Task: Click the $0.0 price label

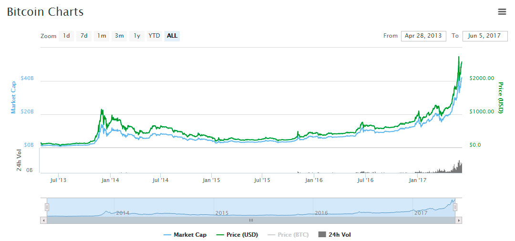Action: [x=475, y=145]
